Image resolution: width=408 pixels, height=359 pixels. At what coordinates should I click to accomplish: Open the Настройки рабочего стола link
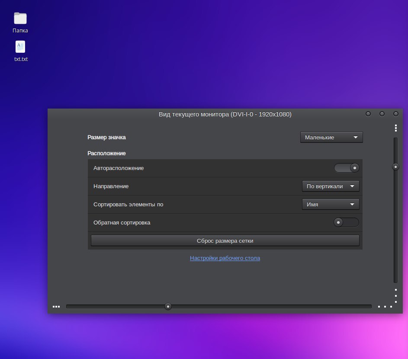225,258
